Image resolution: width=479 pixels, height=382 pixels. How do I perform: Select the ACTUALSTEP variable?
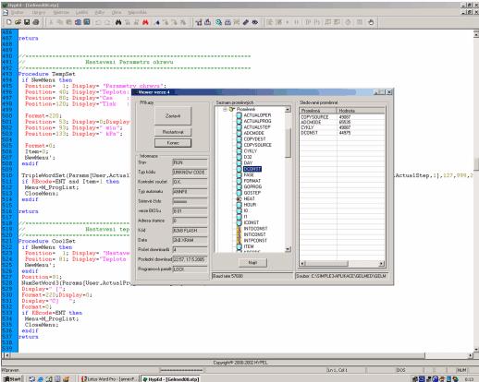[x=257, y=127]
